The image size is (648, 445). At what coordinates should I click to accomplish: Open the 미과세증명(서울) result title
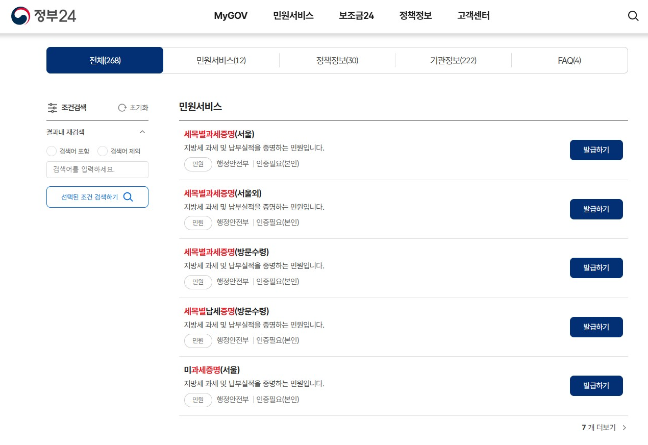point(212,370)
